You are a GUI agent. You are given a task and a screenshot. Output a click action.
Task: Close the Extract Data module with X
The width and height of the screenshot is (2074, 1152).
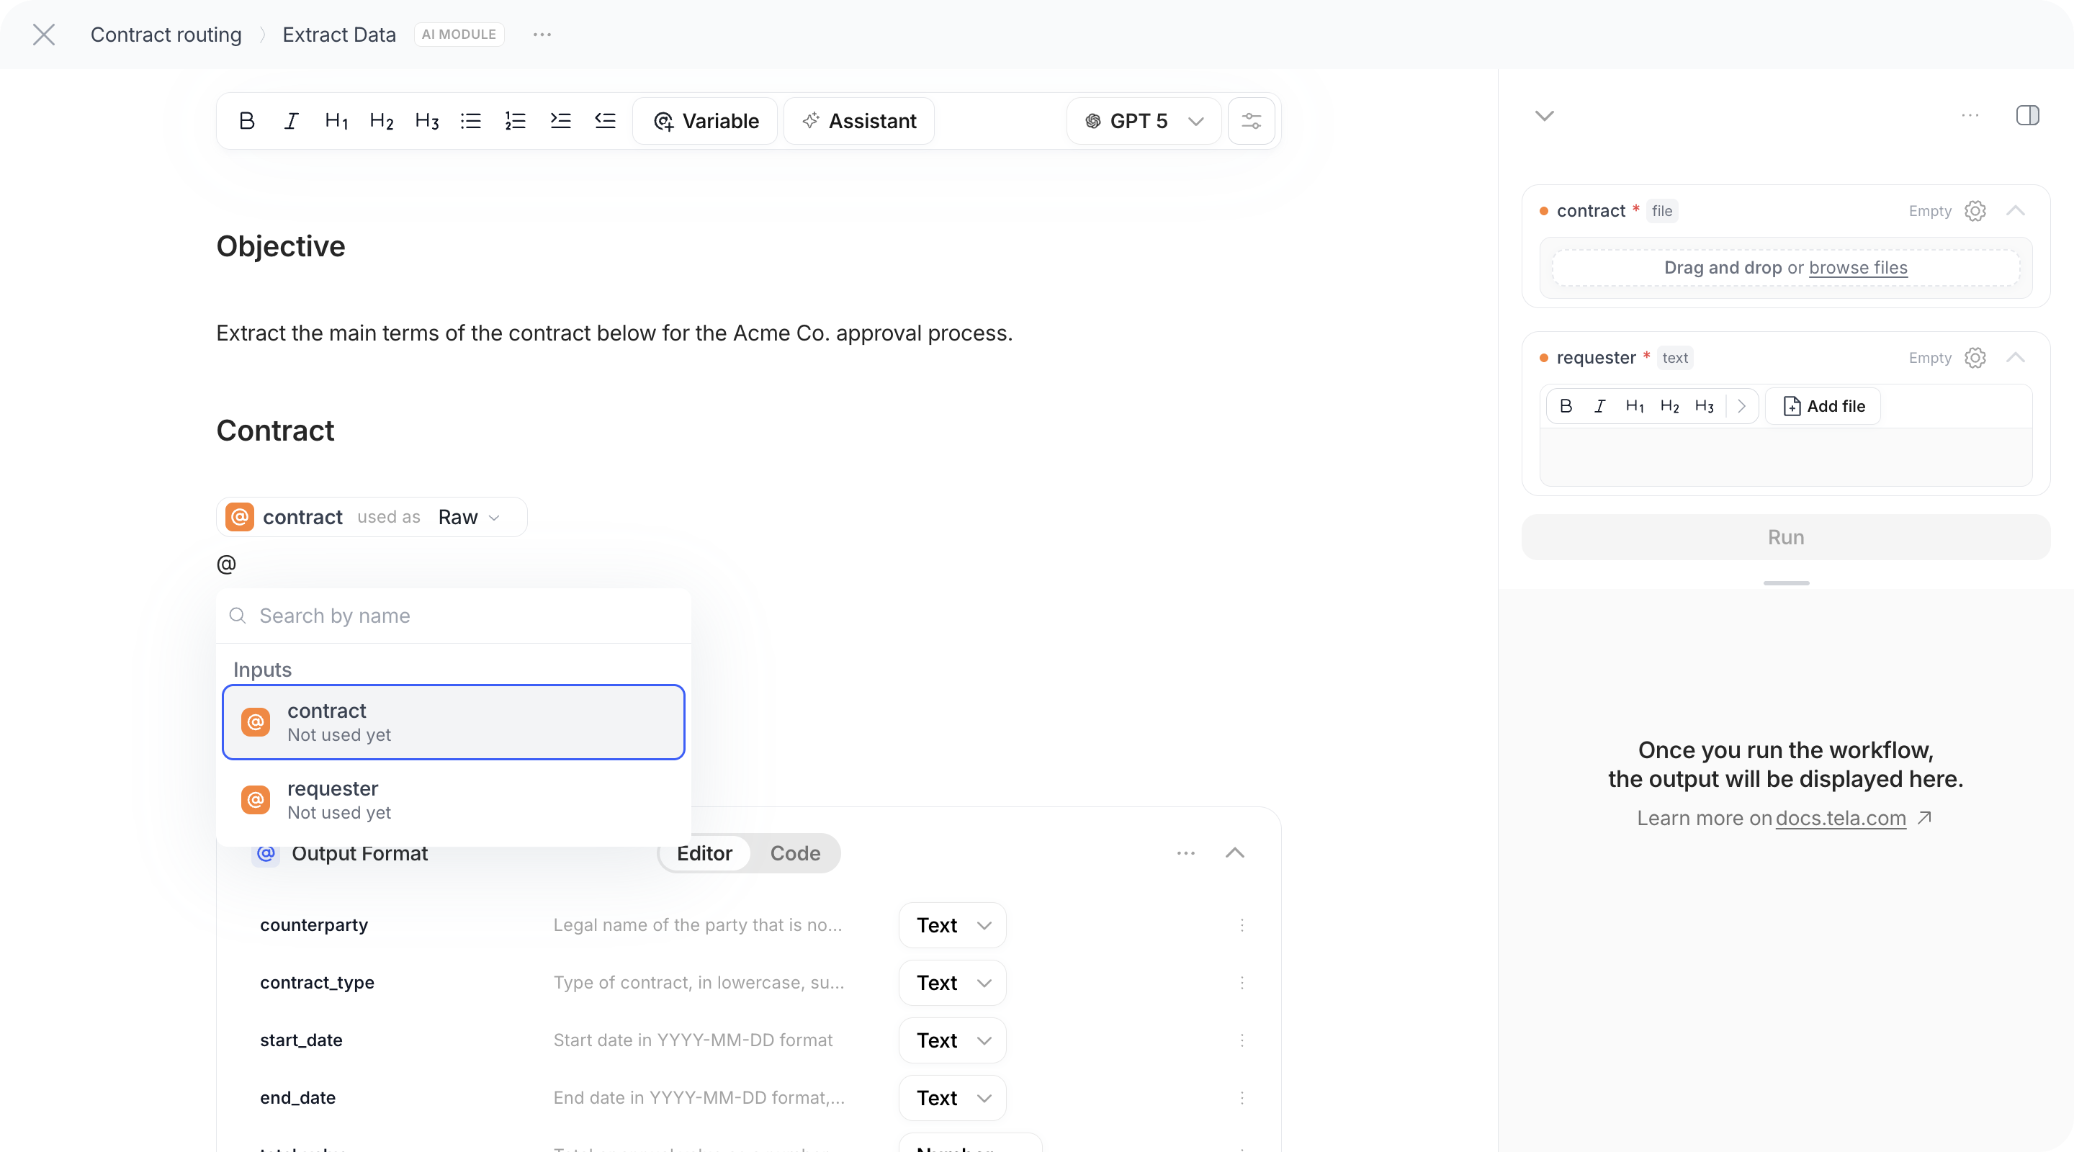coord(44,35)
